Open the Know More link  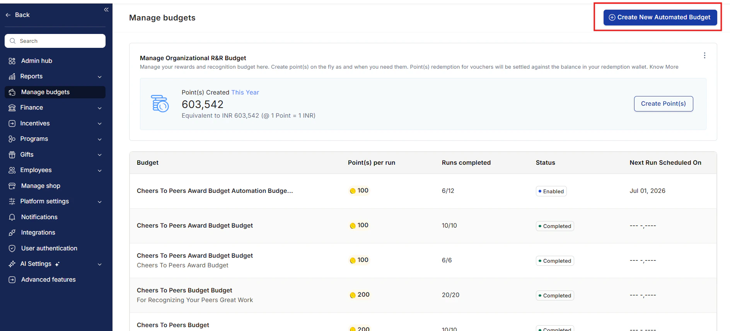point(664,67)
